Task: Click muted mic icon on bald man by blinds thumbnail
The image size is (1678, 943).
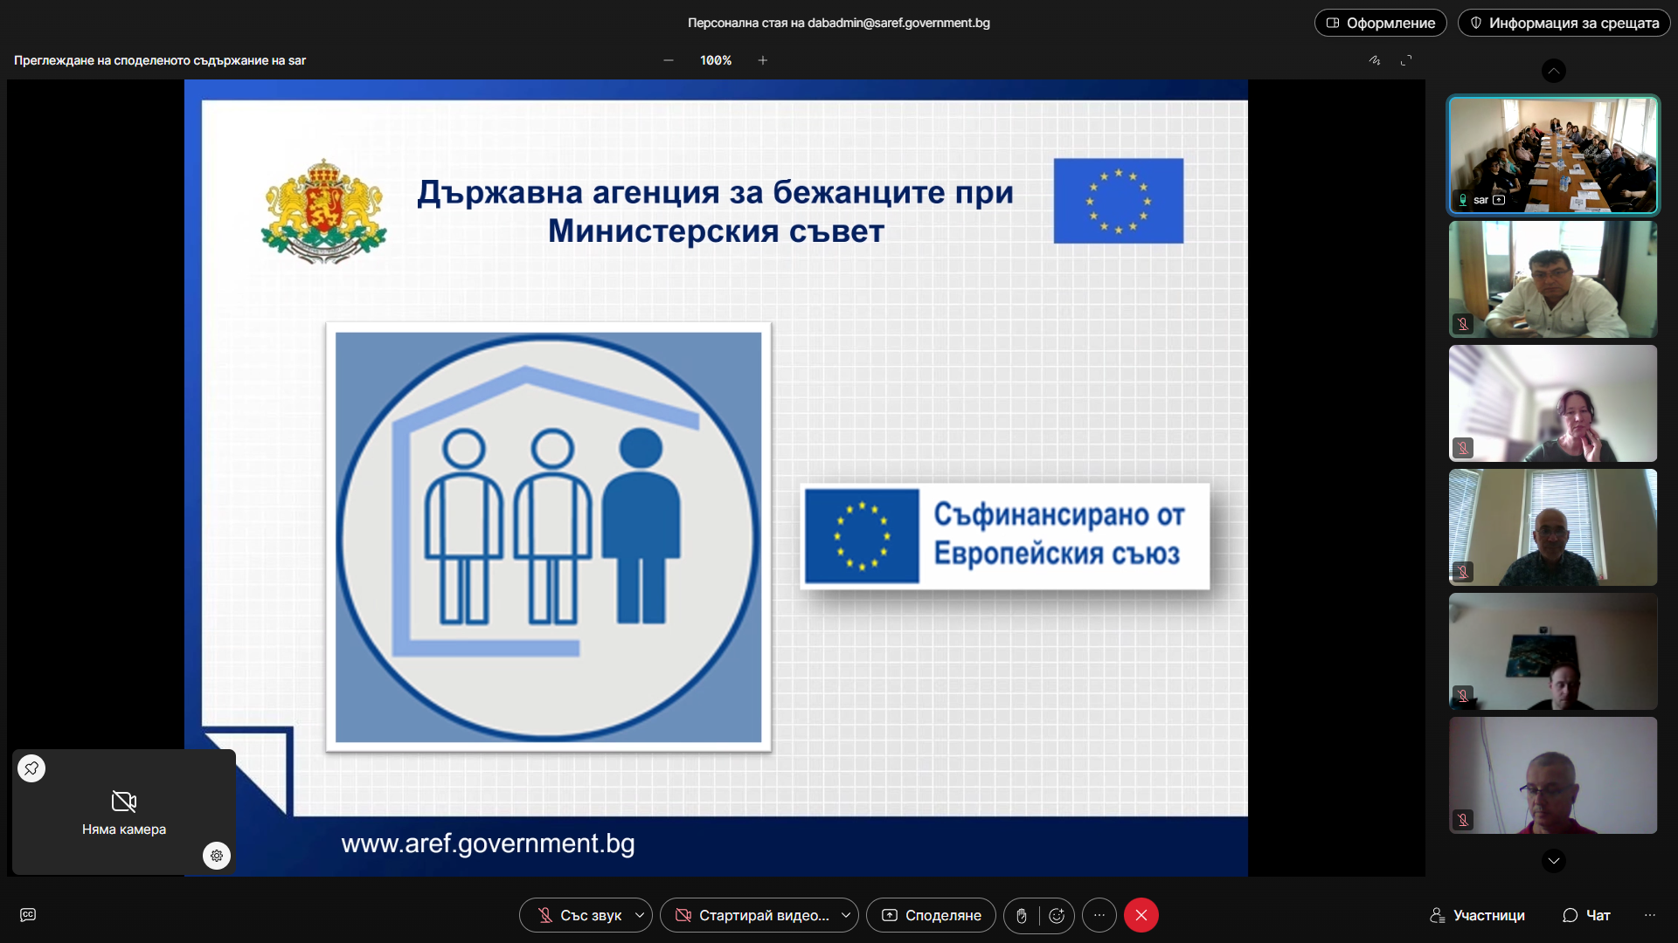Action: tap(1463, 572)
